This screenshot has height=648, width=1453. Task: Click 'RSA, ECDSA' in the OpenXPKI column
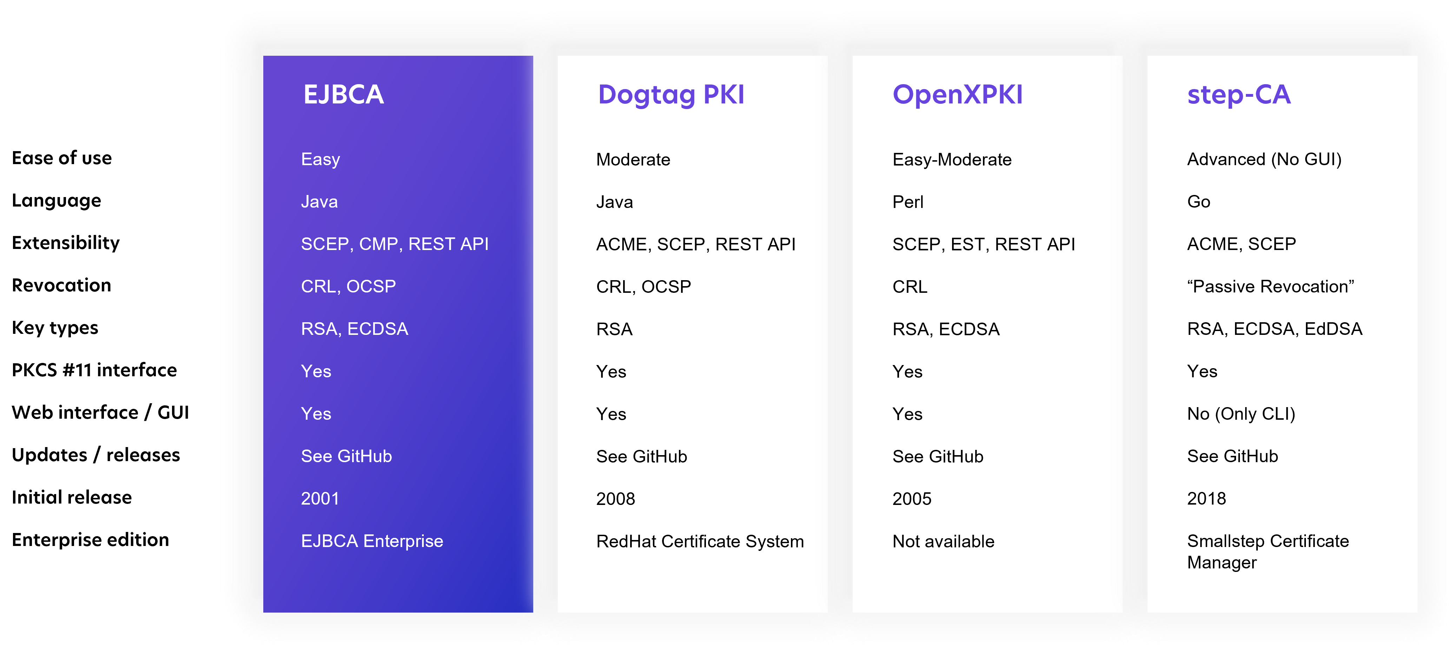(x=946, y=329)
